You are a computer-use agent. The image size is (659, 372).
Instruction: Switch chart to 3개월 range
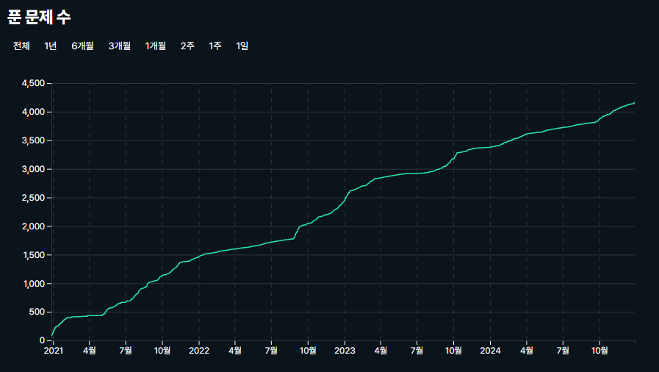click(119, 46)
